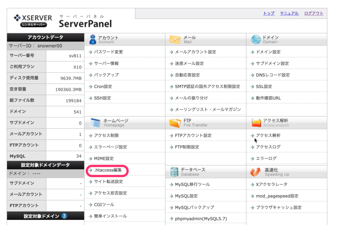Open パスワード変更 under Account

pyautogui.click(x=108, y=52)
